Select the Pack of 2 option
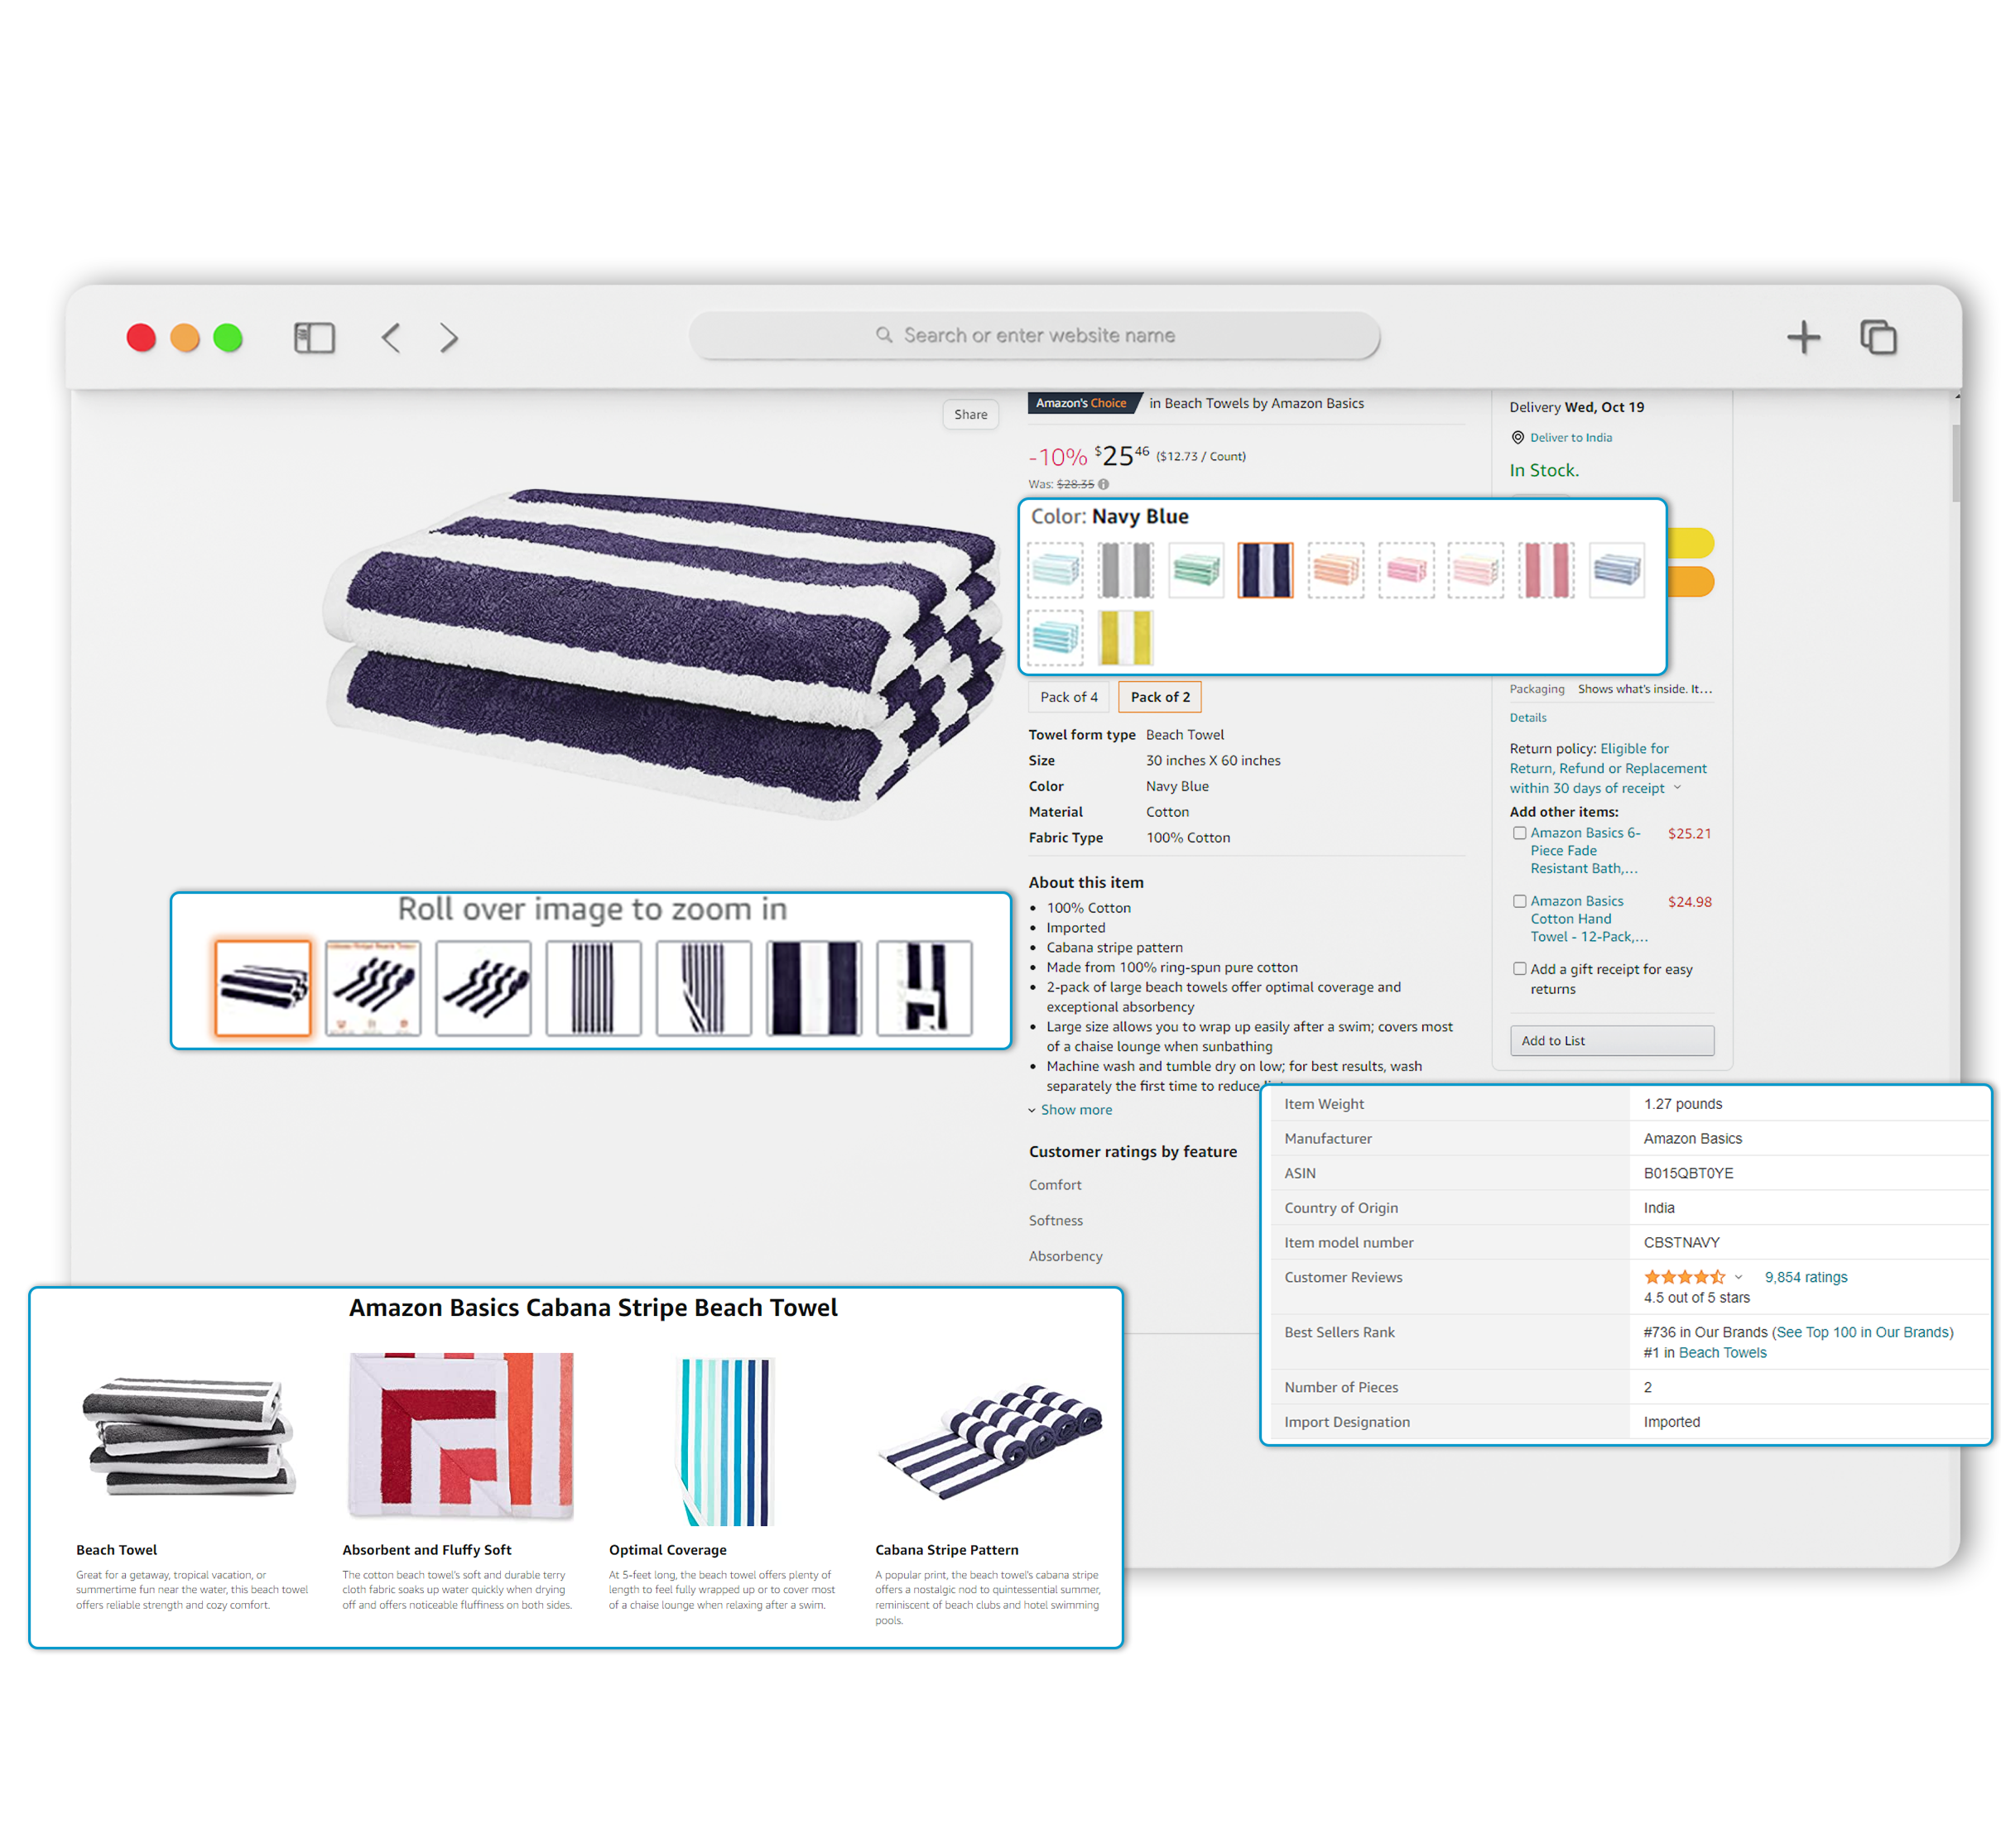Screen dimensions: 2001x1848 click(1160, 697)
